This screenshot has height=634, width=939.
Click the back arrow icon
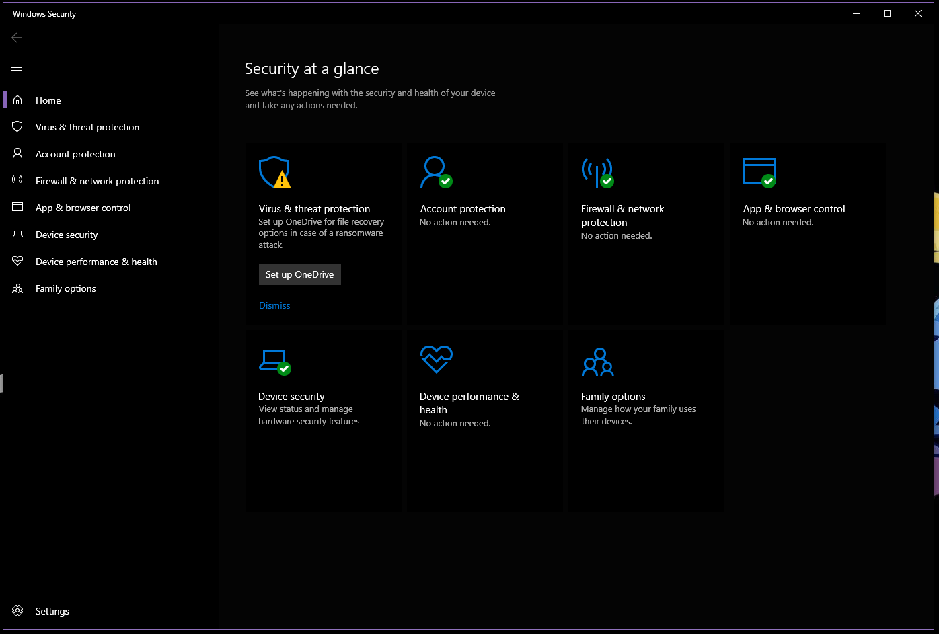coord(17,38)
